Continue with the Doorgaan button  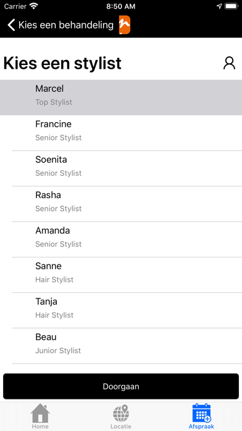pos(121,386)
